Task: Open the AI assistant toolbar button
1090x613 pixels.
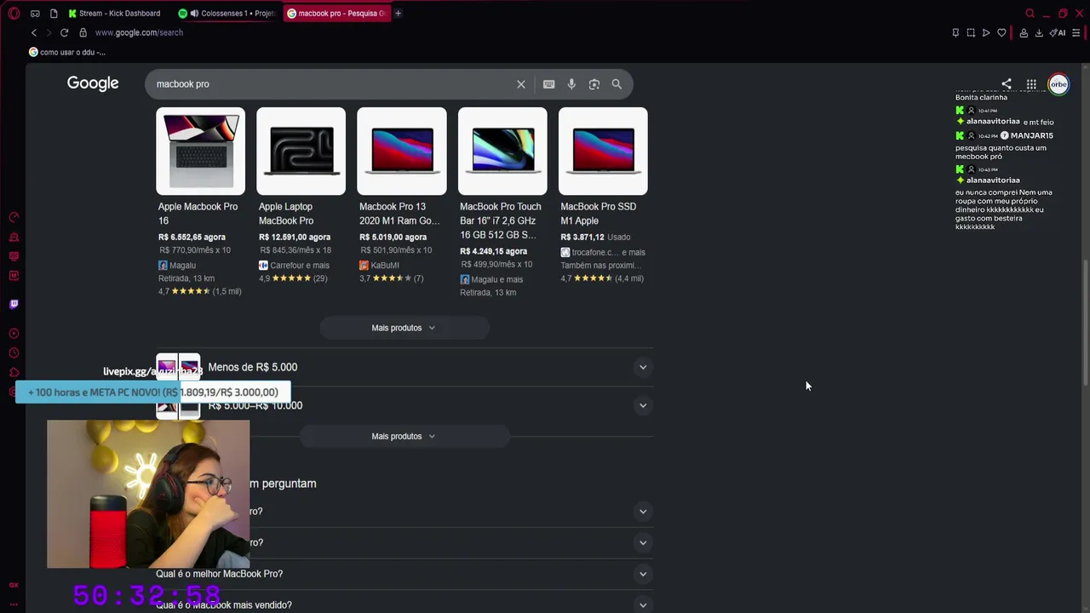Action: (1058, 32)
